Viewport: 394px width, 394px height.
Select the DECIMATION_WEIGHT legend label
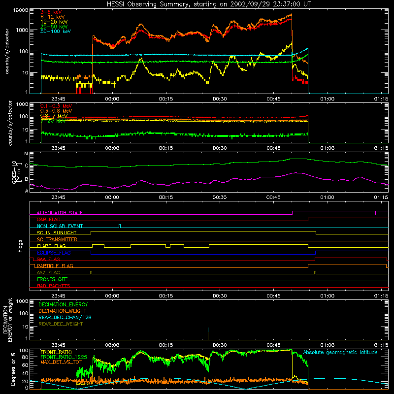pos(63,311)
